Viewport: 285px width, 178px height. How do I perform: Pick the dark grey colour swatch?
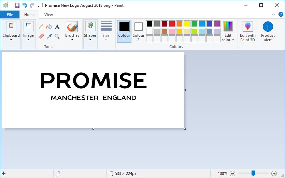click(x=157, y=24)
